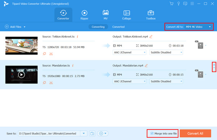
Task: Show the Converting list
Action: [98, 27]
